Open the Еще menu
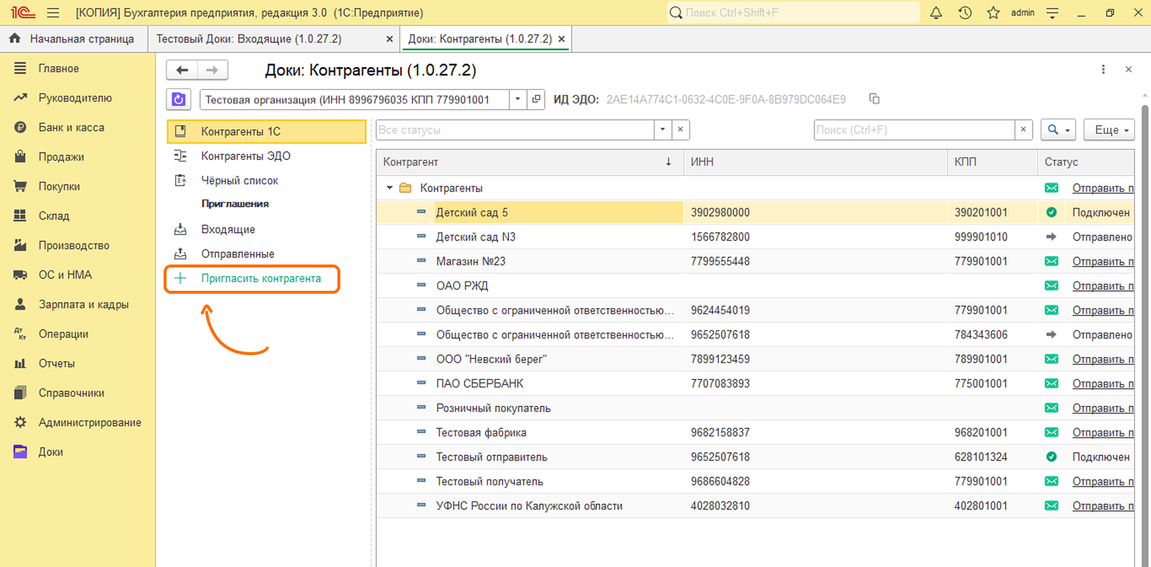1151x567 pixels. coord(1109,130)
